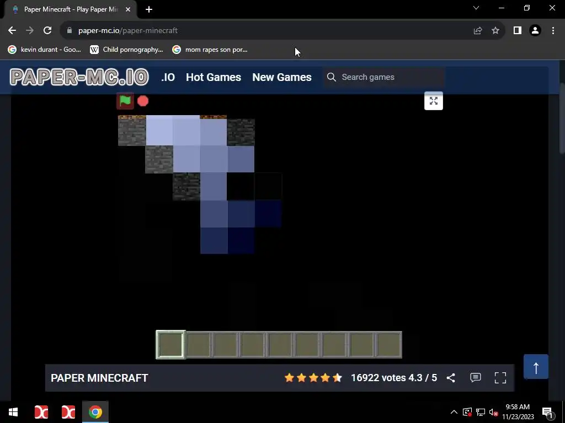Select the sixth hotbar slot
Viewport: 565px width, 423px height.
[x=307, y=345]
